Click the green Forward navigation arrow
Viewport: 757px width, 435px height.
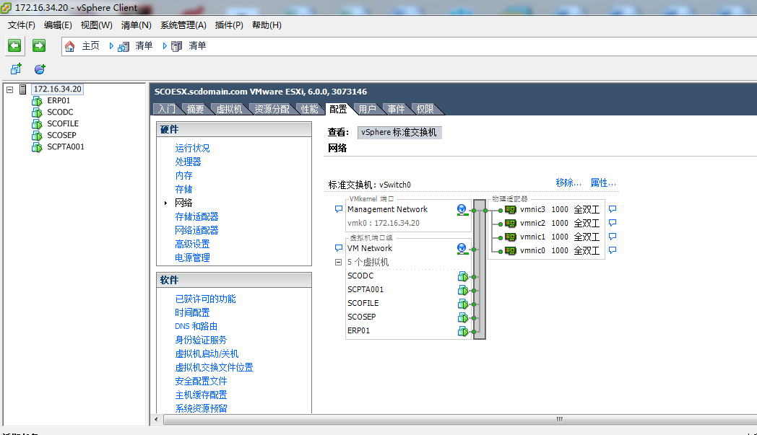pyautogui.click(x=38, y=45)
